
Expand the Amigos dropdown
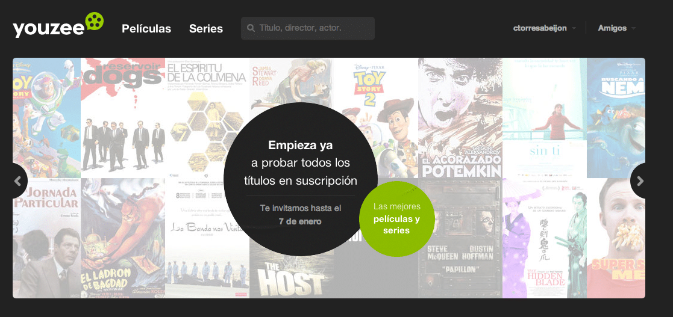point(617,28)
